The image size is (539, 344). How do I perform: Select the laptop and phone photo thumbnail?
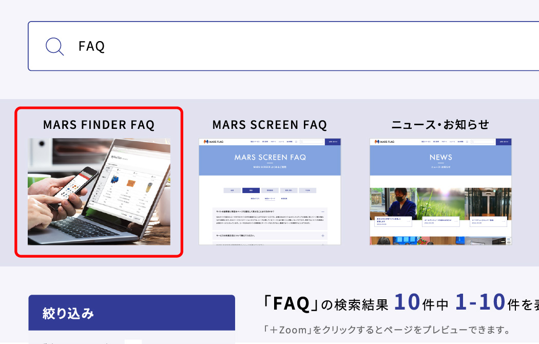click(x=99, y=192)
